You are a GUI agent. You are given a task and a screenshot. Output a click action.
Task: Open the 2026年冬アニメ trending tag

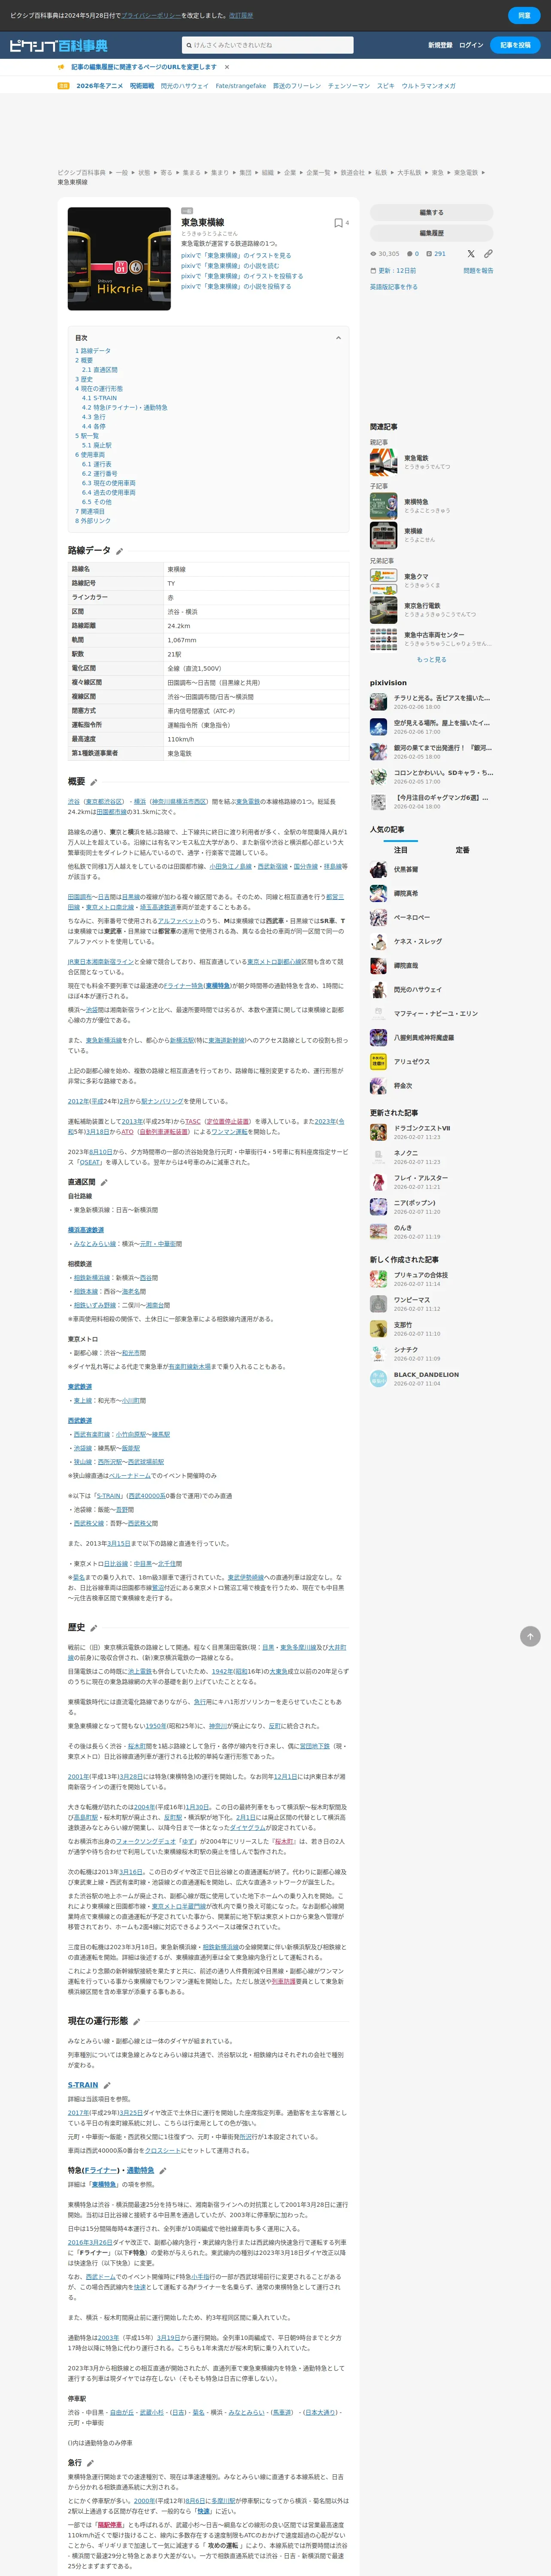tap(100, 86)
